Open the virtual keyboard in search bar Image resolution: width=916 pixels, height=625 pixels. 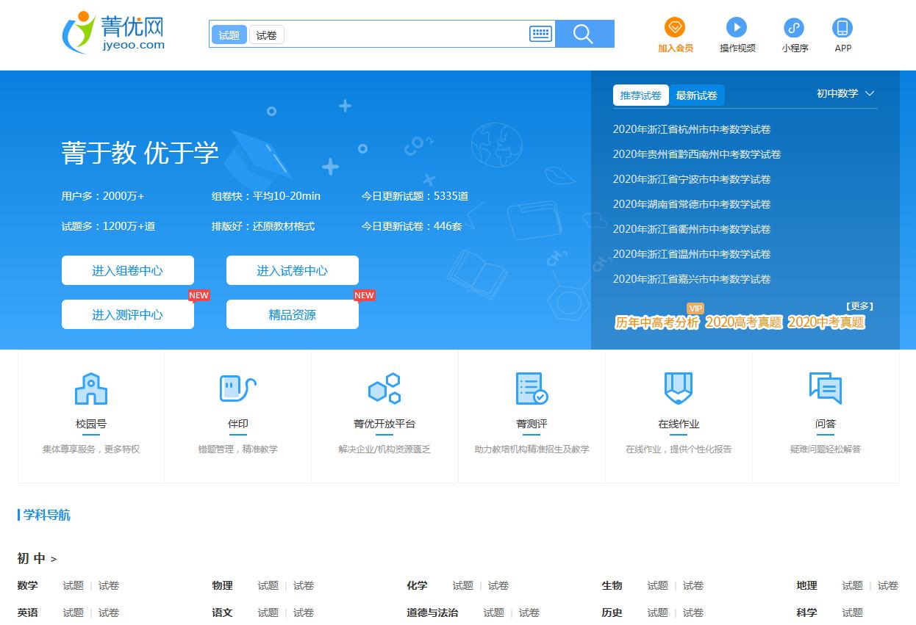coord(540,33)
